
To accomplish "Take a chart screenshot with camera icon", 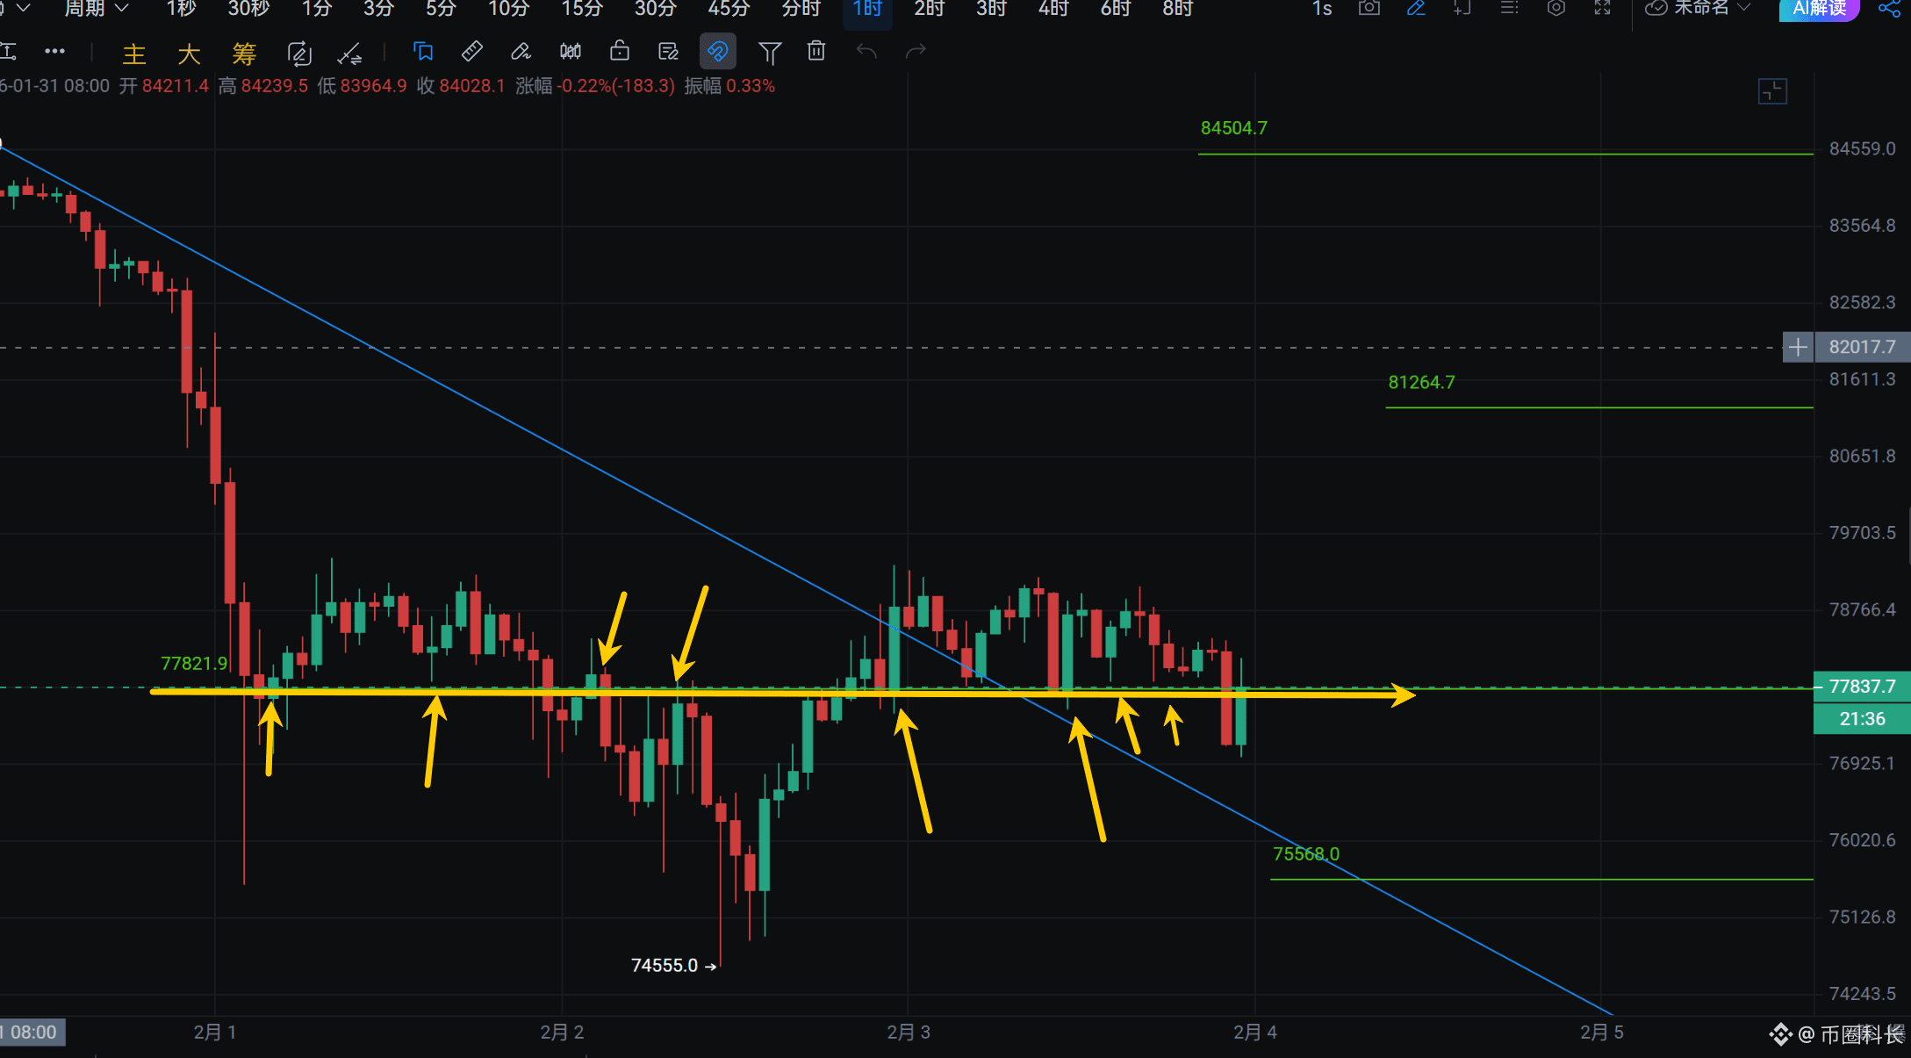I will pos(1369,9).
